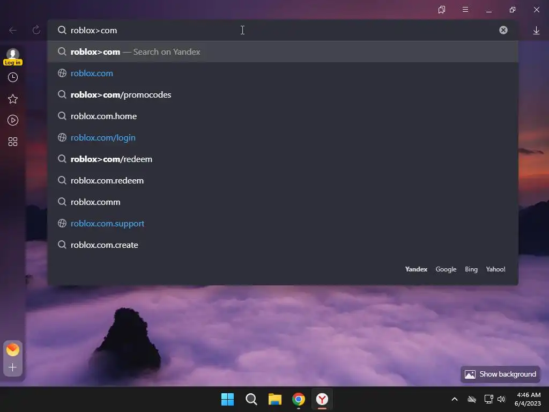Open the services grid icon in sidebar
Screen dimensions: 549x412
[13, 142]
